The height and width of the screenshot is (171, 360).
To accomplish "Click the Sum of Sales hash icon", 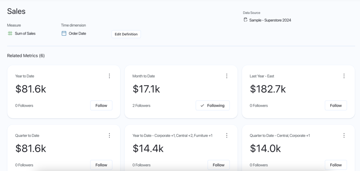I will click(x=10, y=33).
